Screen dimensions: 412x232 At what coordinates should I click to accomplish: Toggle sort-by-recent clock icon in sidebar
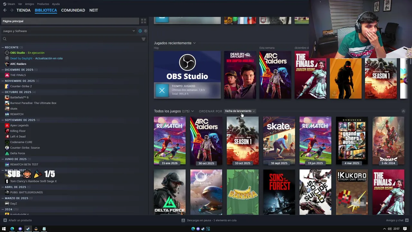pyautogui.click(x=140, y=31)
